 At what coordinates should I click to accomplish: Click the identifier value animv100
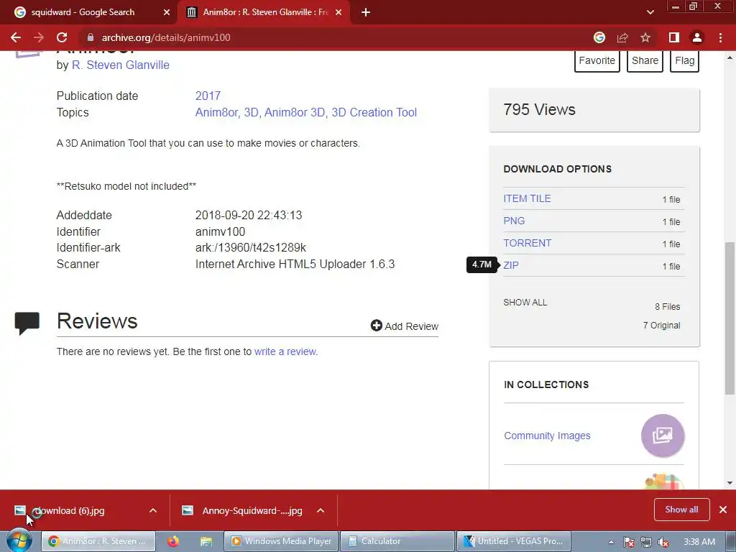(x=220, y=232)
